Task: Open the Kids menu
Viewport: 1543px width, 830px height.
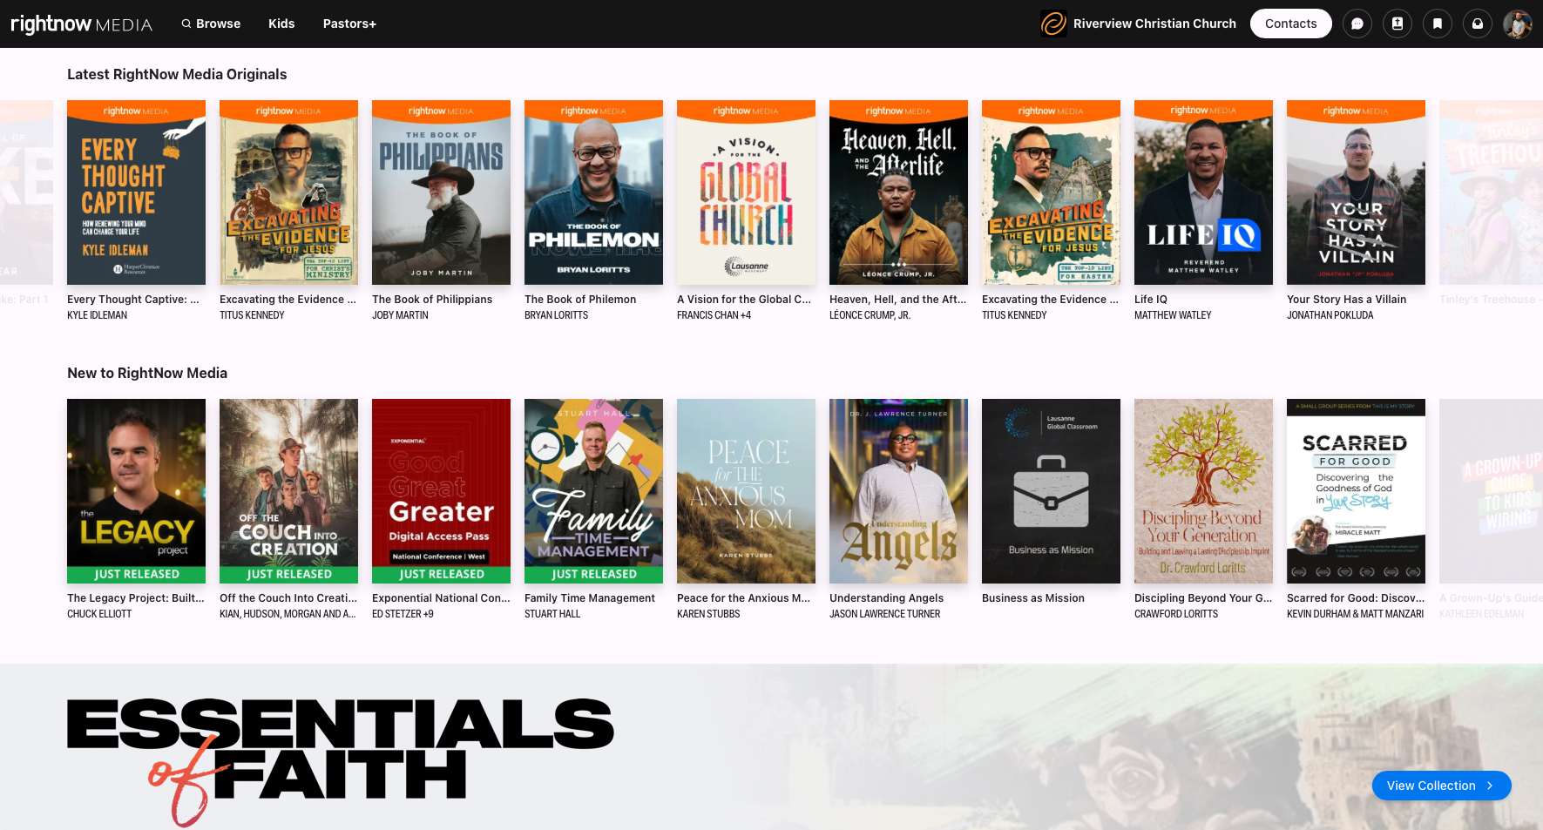Action: pos(281,24)
